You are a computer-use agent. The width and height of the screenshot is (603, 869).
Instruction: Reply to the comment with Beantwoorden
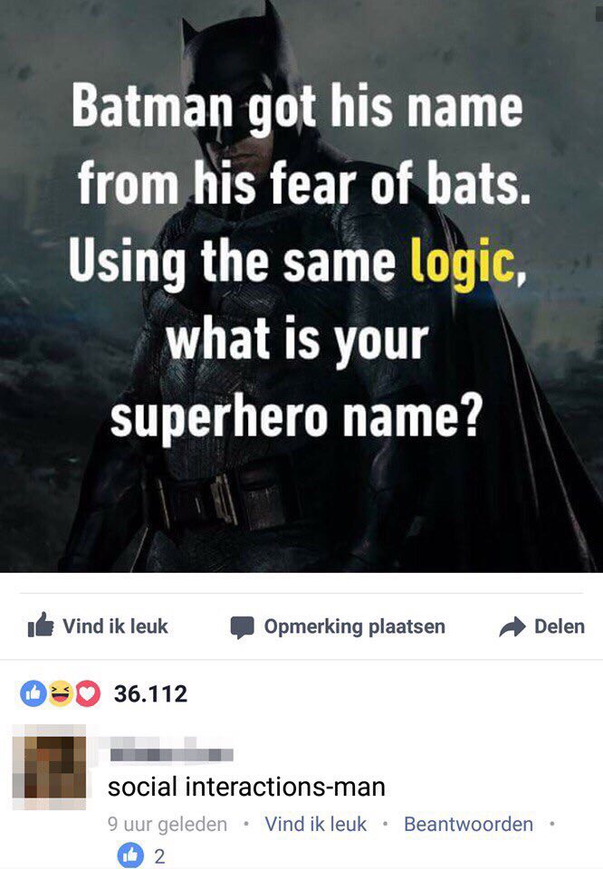[x=468, y=824]
